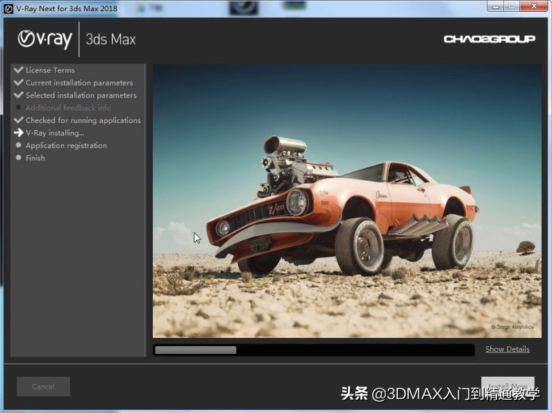Click the checkmark beside License Terms
Image resolution: width=552 pixels, height=413 pixels.
18,70
